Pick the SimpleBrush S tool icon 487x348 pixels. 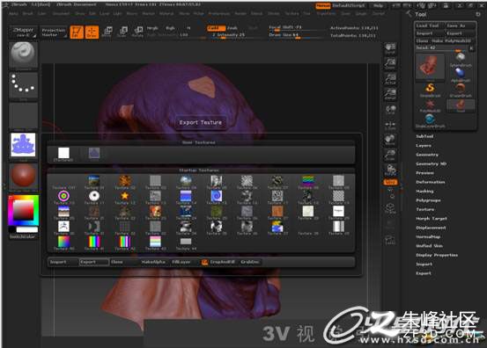[x=430, y=90]
